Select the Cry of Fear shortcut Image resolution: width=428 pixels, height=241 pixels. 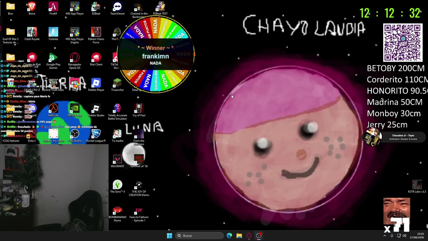pos(139,110)
